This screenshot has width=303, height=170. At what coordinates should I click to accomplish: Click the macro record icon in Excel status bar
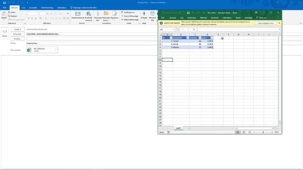pyautogui.click(x=169, y=132)
